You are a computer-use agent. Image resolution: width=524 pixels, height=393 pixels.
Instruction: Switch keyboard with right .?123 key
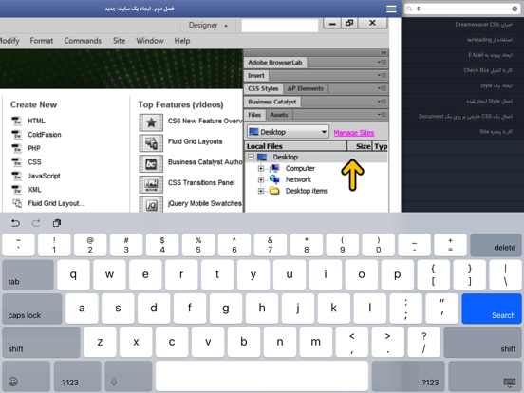click(x=408, y=376)
